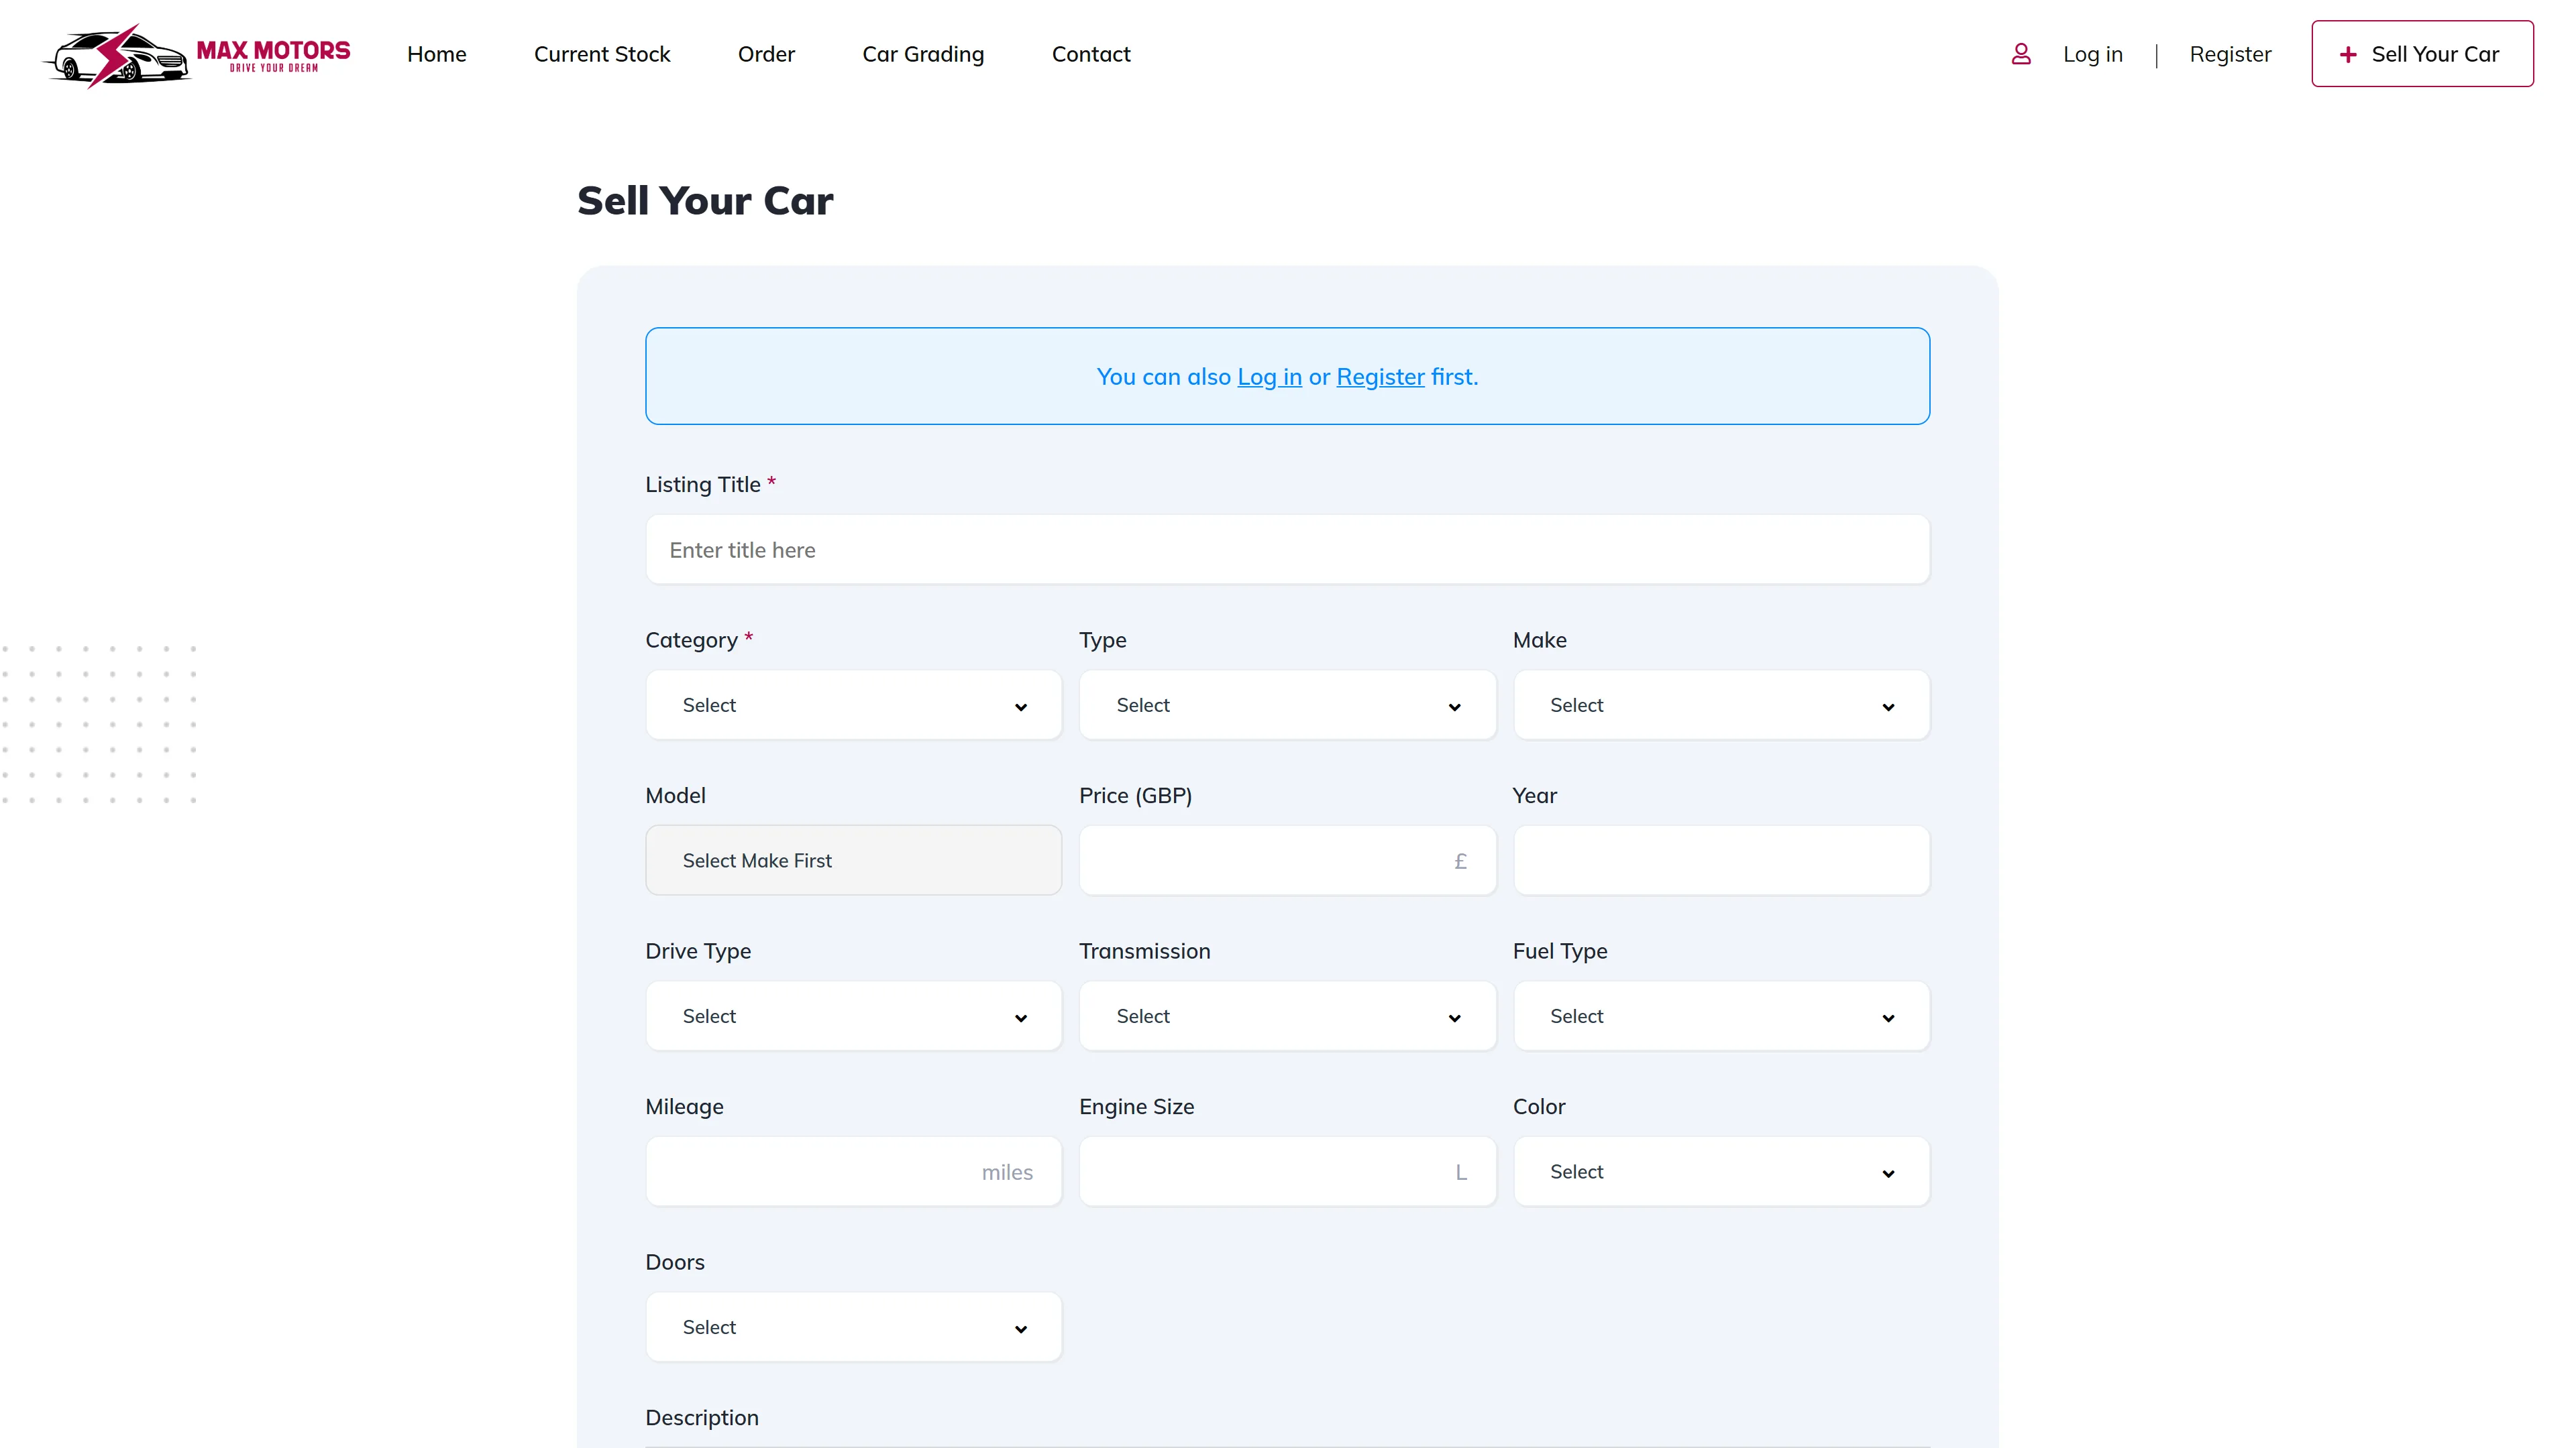Go to Current Stock menu item
Viewport: 2576px width, 1448px height.
[x=601, y=54]
